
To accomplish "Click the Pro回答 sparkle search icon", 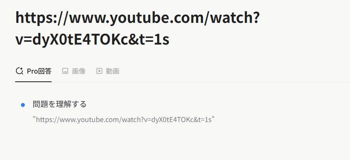I will pos(19,71).
